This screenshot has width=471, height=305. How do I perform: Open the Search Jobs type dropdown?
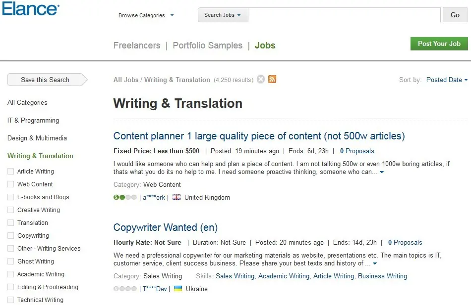(x=223, y=15)
